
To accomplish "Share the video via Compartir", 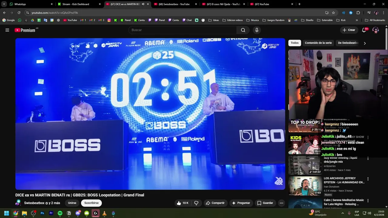I will 215,203.
